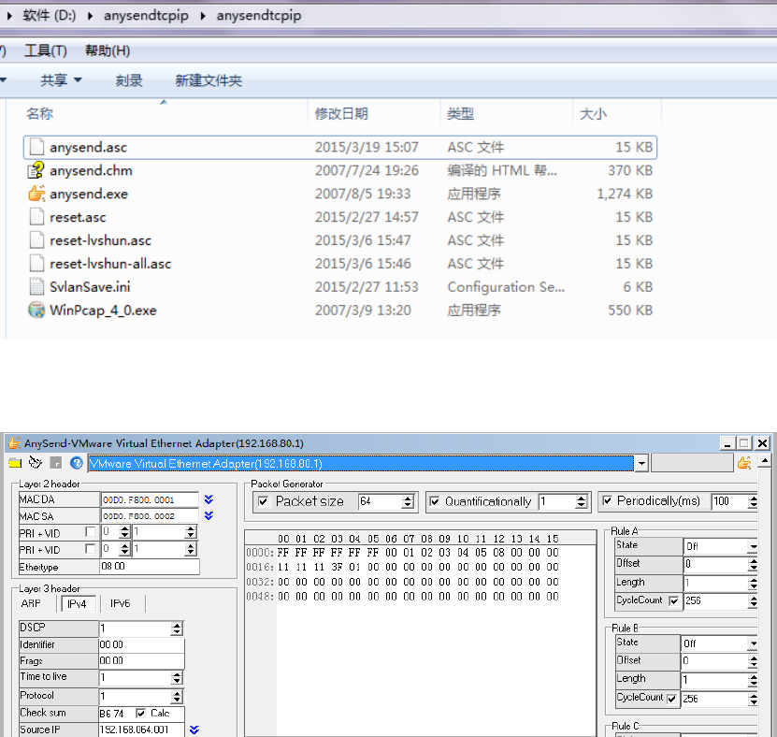
Task: Click the AnySend scrollbar up arrow
Action: pos(765,461)
